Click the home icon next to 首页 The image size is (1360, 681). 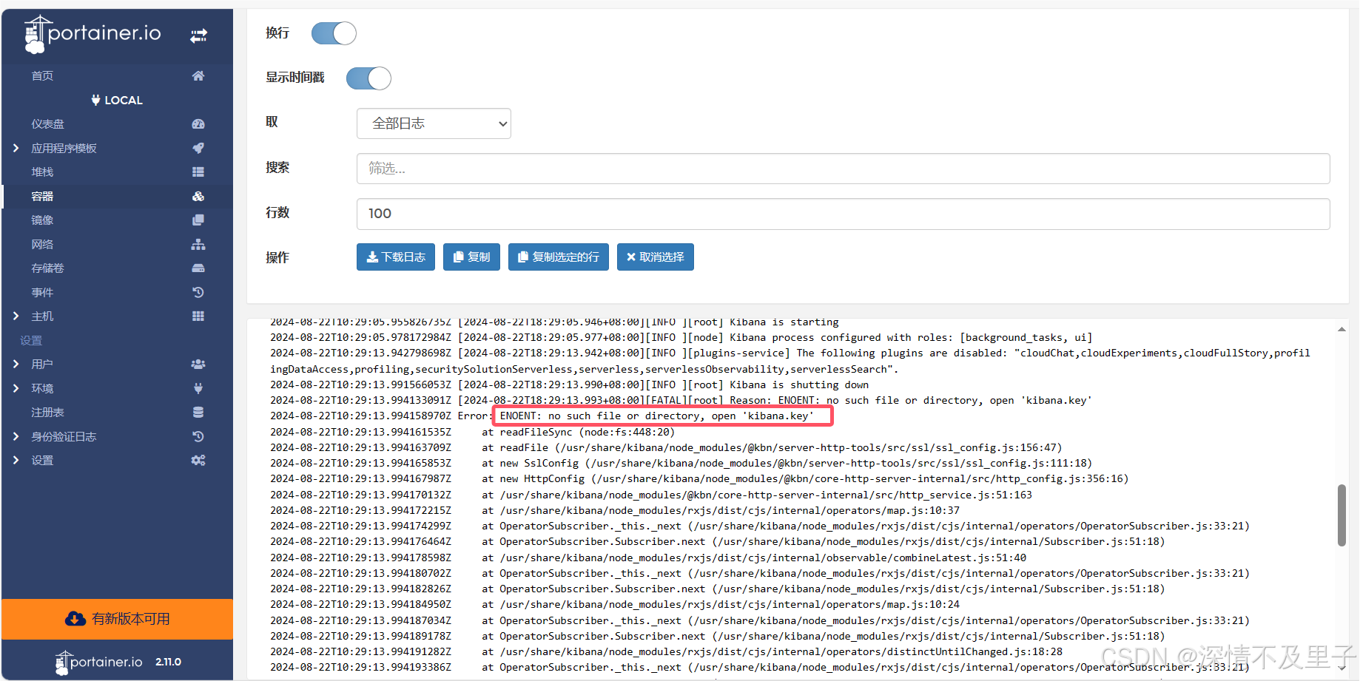(198, 75)
